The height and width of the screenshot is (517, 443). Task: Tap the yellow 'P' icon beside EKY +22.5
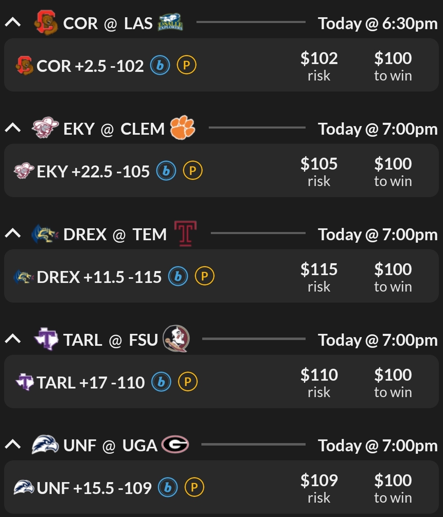tap(193, 171)
